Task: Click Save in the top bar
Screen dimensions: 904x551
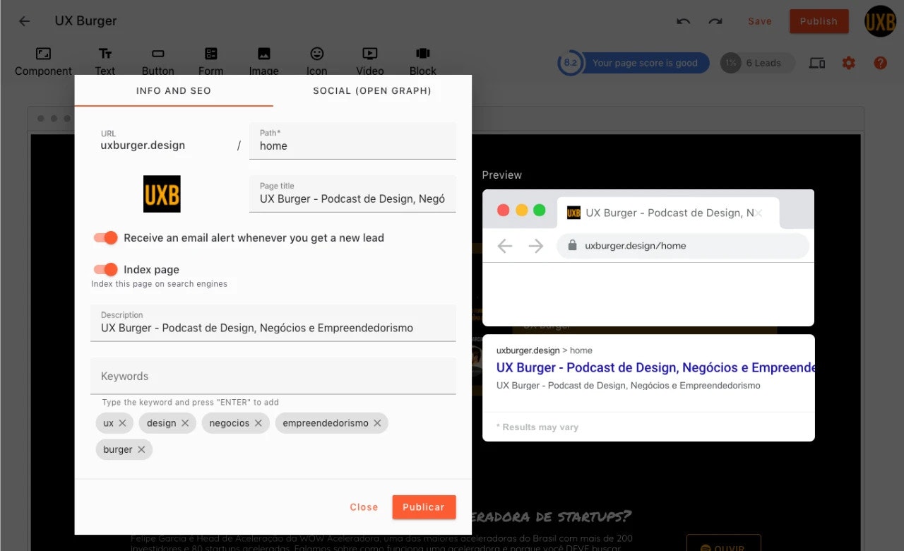Action: point(760,21)
